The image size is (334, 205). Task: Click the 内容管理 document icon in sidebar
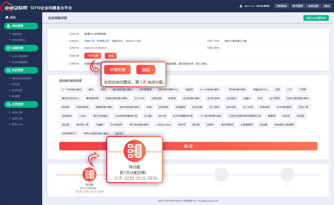click(x=9, y=70)
